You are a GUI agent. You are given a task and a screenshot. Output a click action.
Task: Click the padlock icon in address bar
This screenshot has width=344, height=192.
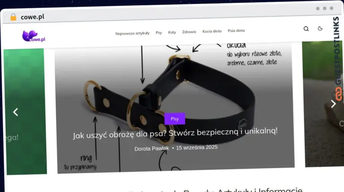[13, 17]
